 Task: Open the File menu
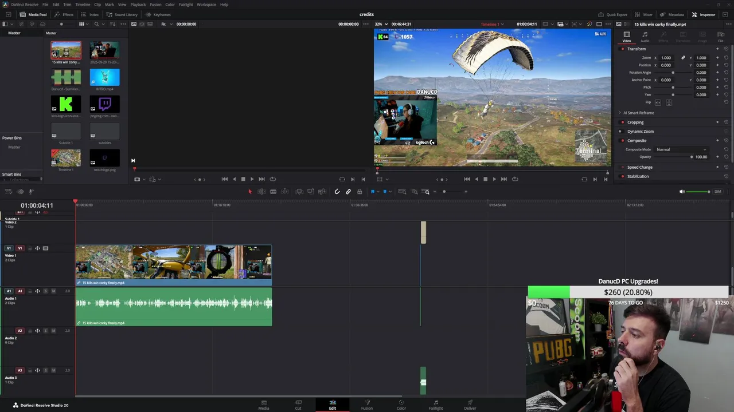point(45,5)
